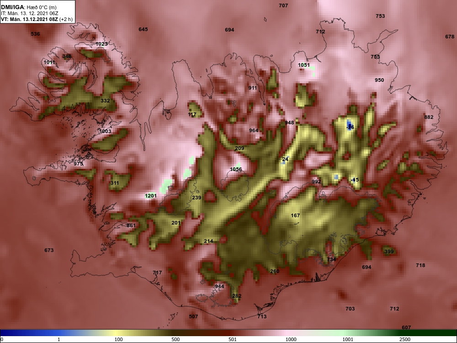Click the map value '201'
Screen dimensions: 457x343
tap(176, 223)
